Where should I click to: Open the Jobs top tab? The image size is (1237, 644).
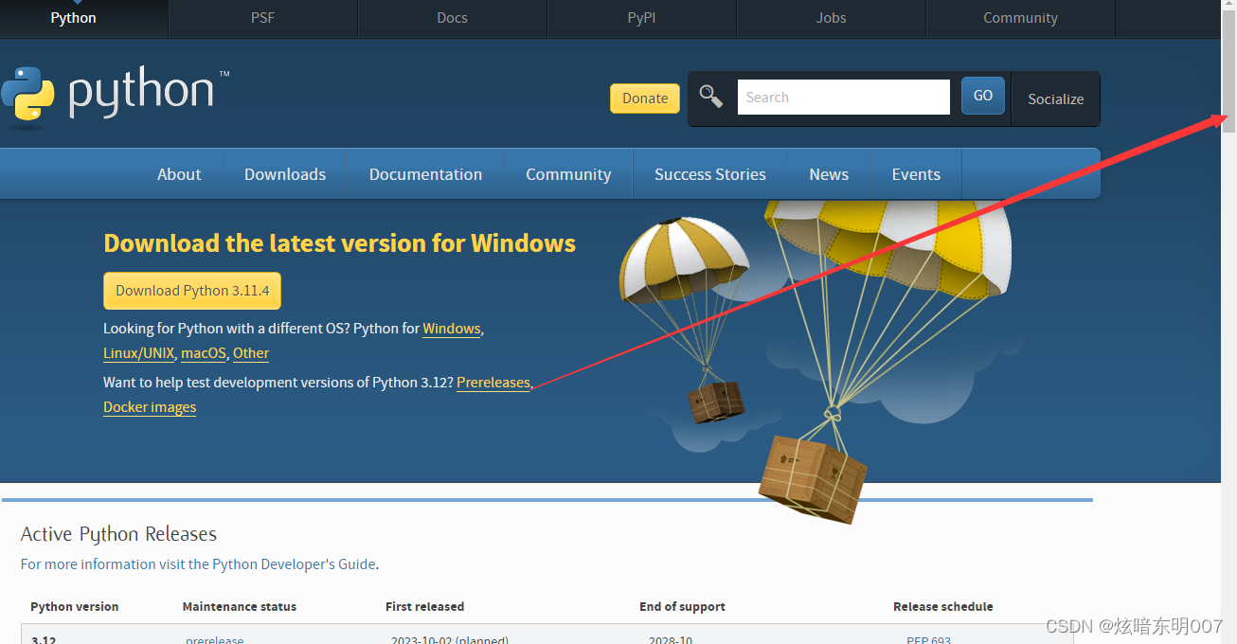click(x=831, y=18)
